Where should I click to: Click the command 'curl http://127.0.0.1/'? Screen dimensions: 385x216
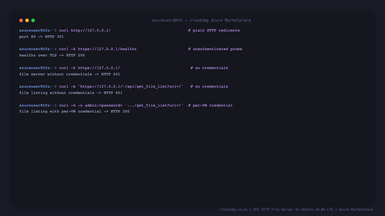85,30
